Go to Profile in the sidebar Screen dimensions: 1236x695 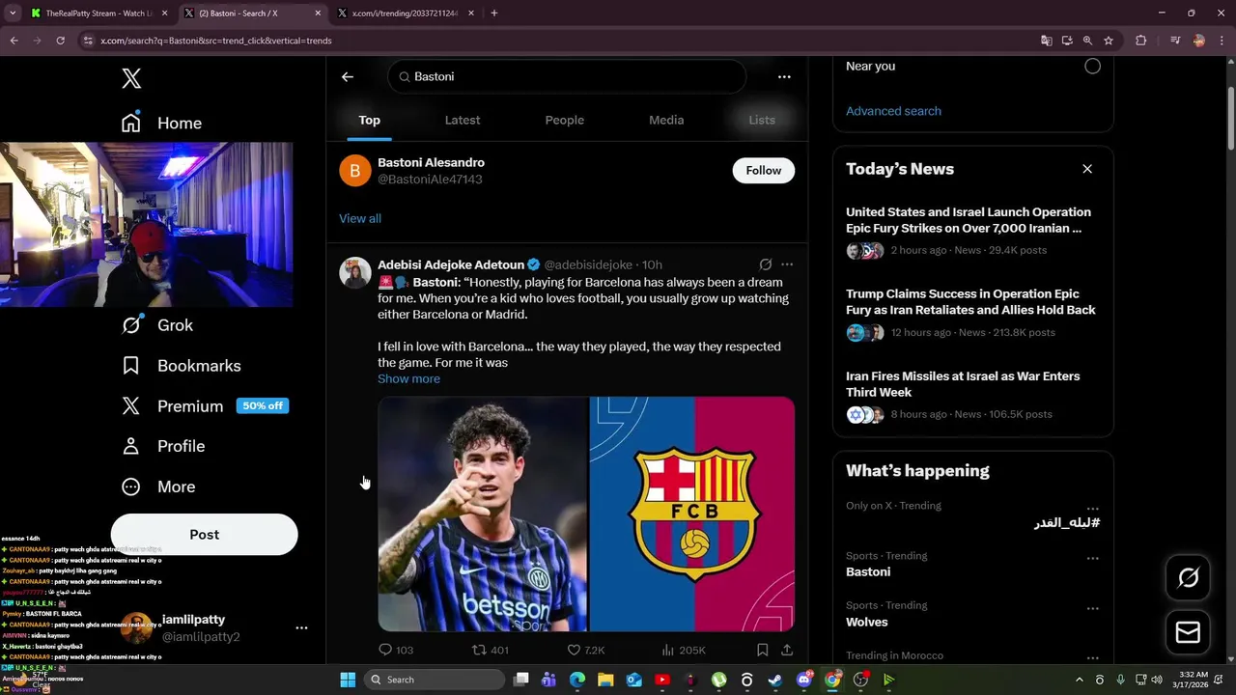(x=162, y=446)
